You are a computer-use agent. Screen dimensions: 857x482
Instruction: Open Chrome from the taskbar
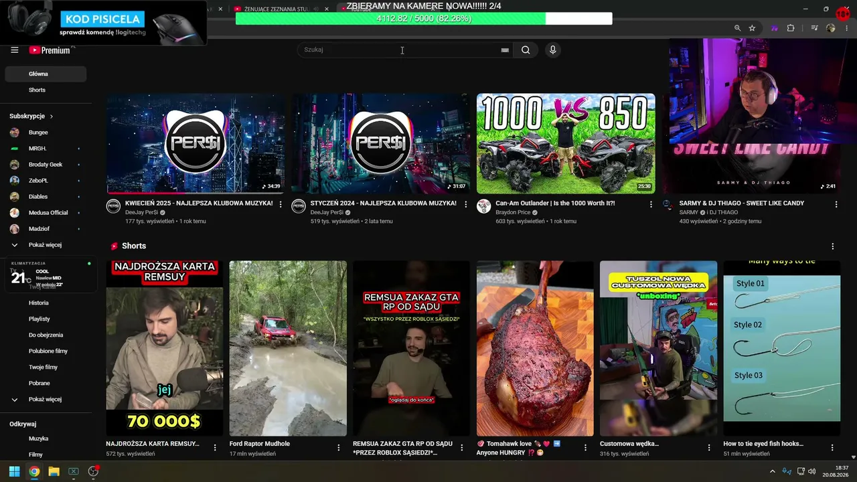(x=34, y=471)
